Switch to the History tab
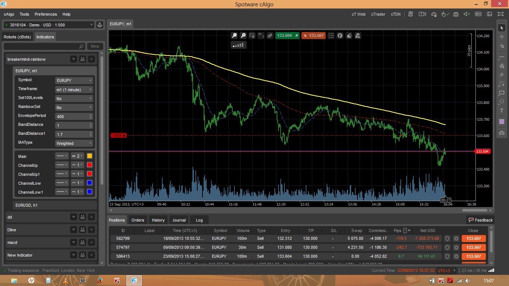509x286 pixels. [x=158, y=220]
